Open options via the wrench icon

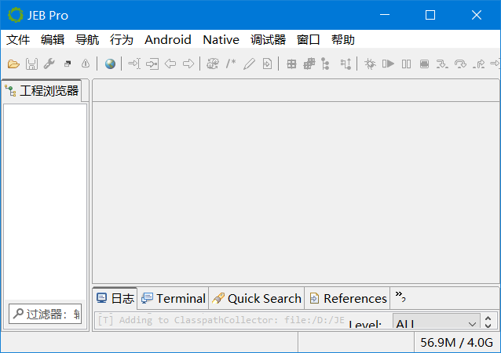tap(49, 64)
